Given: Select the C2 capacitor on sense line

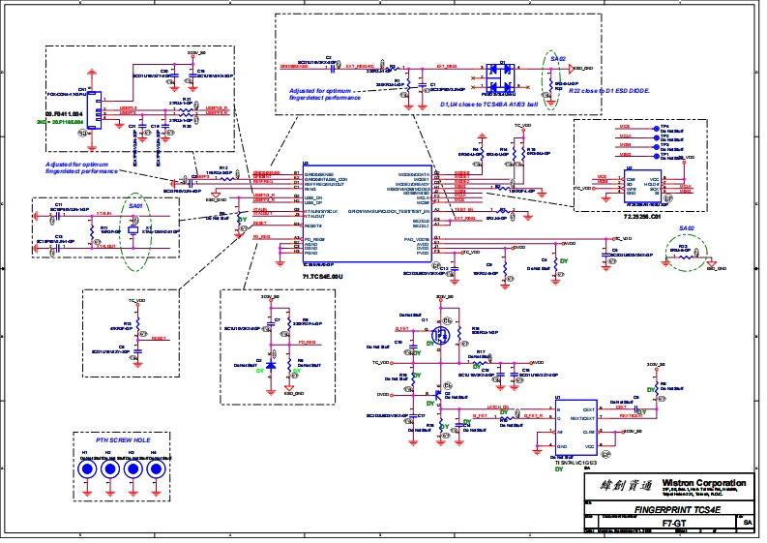Looking at the screenshot, I should tap(333, 68).
